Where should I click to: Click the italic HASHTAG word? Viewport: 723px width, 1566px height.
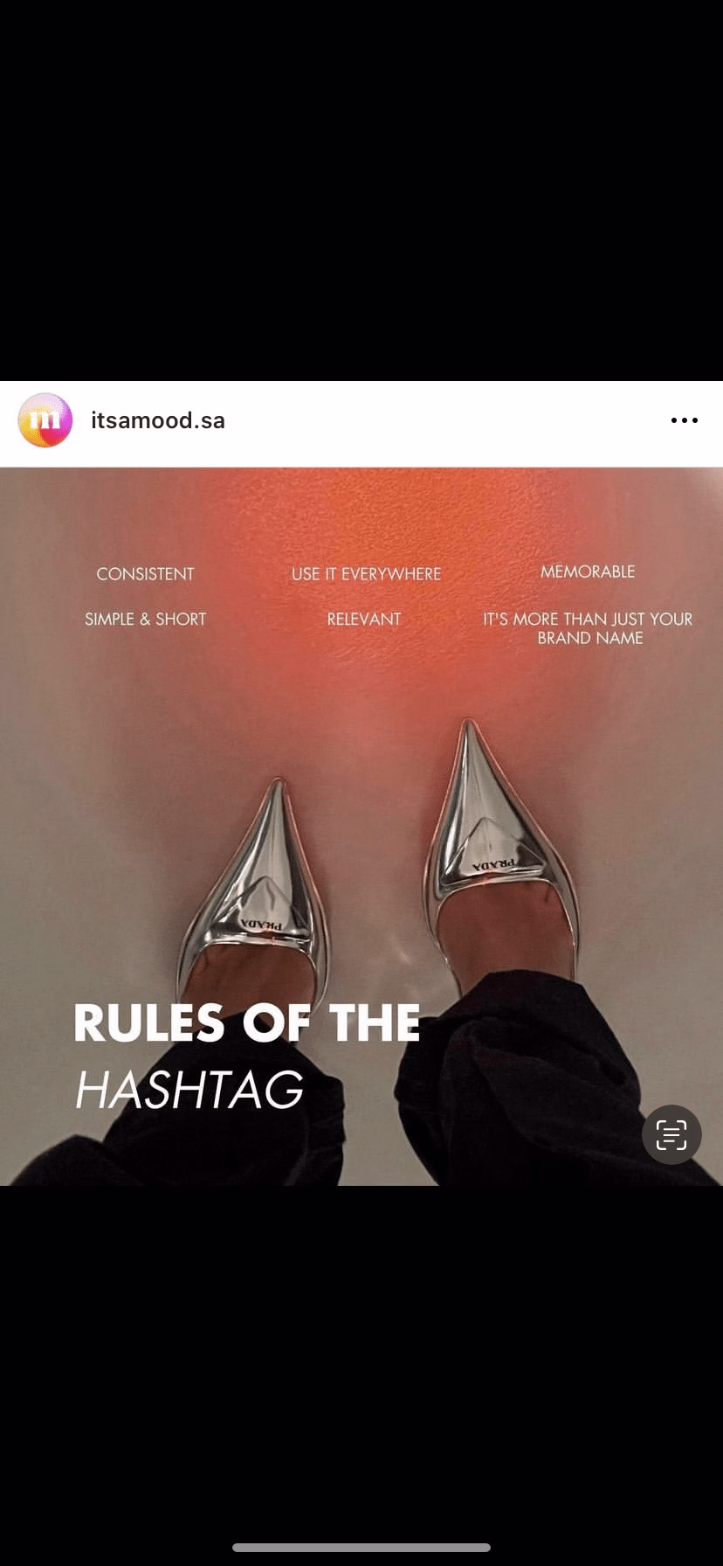pyautogui.click(x=189, y=1090)
